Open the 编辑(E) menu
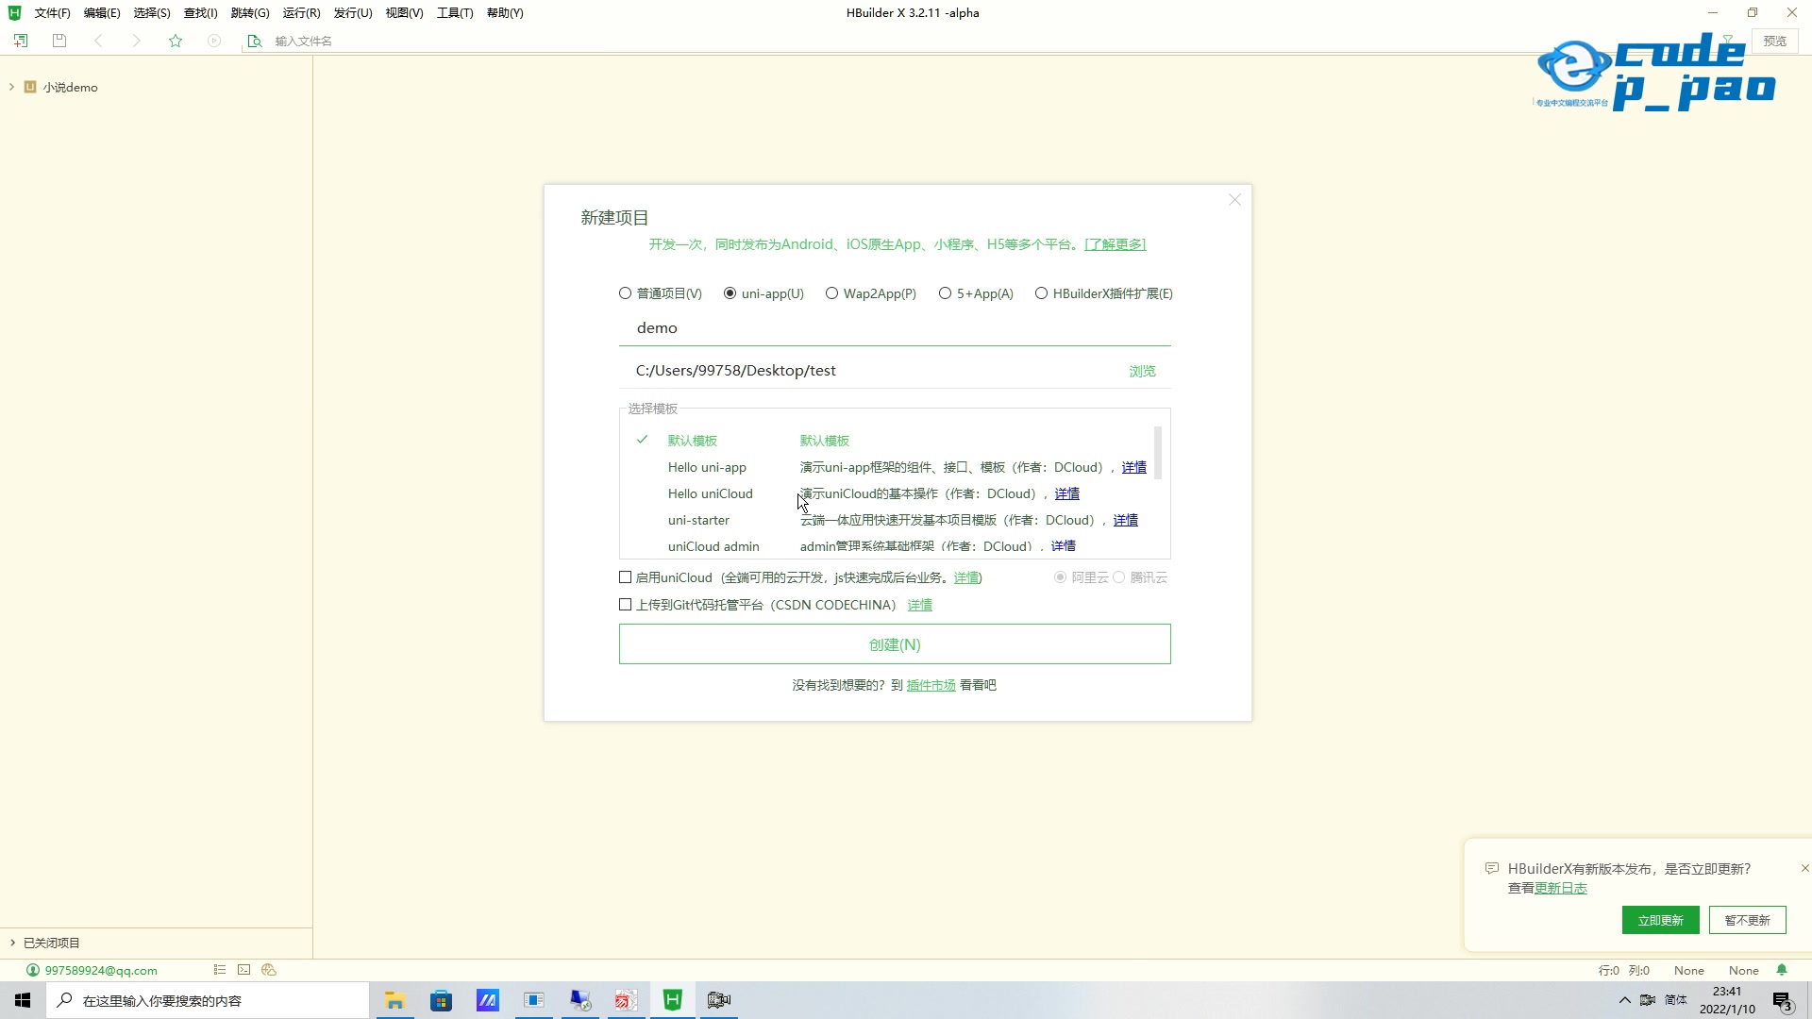 pyautogui.click(x=102, y=12)
